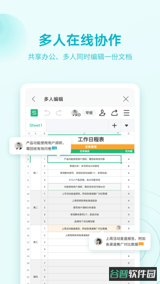This screenshot has width=160, height=284.
Task: Select cell 数据分析：本月网站分析报告
Action: click(85, 166)
